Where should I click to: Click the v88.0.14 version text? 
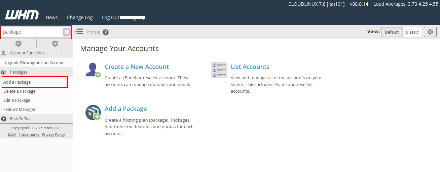tap(359, 4)
